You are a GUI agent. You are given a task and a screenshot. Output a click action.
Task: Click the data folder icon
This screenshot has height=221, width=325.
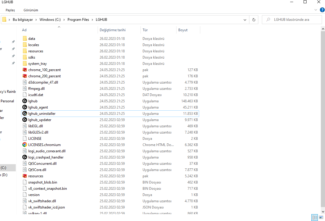[25, 39]
